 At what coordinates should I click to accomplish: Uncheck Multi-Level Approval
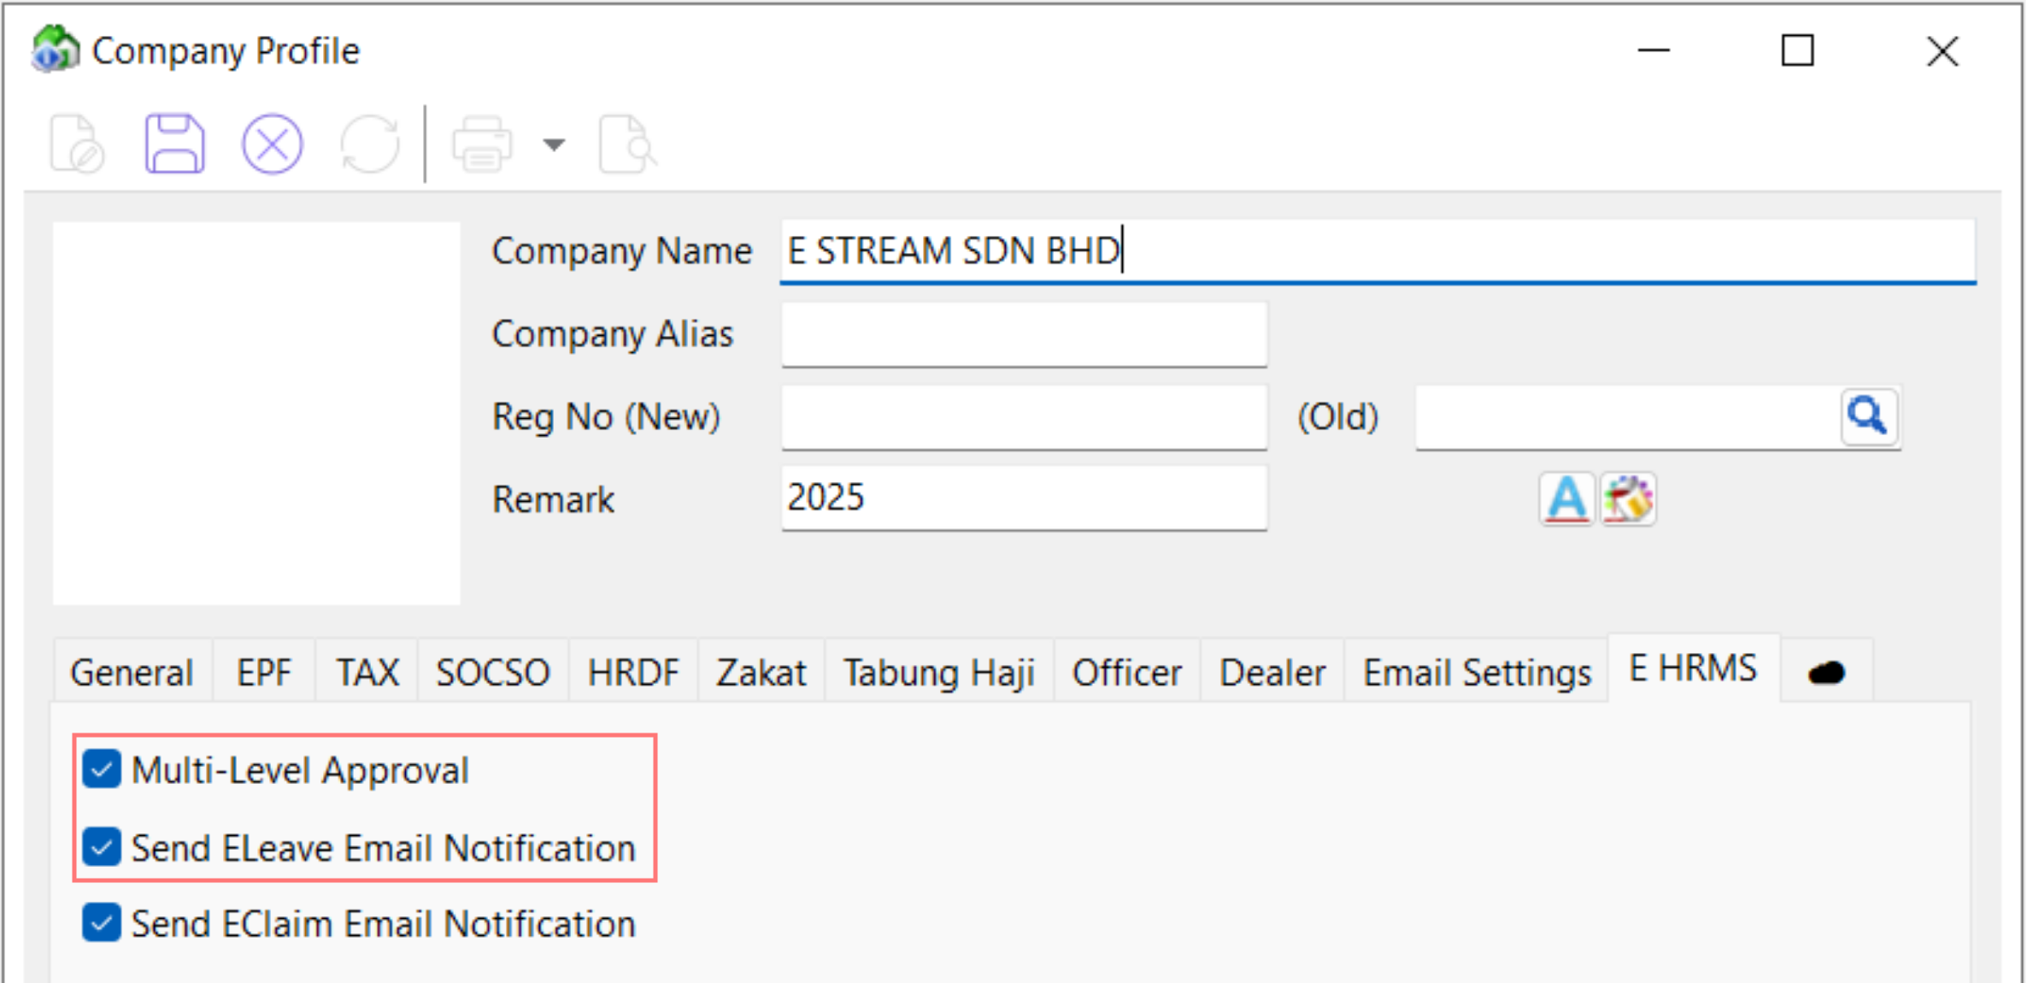101,770
